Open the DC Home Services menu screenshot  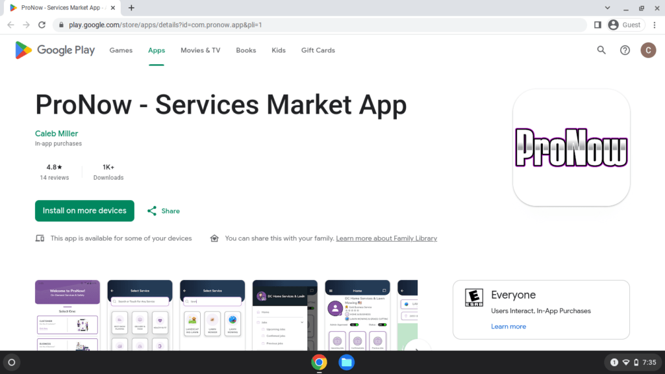(285, 315)
